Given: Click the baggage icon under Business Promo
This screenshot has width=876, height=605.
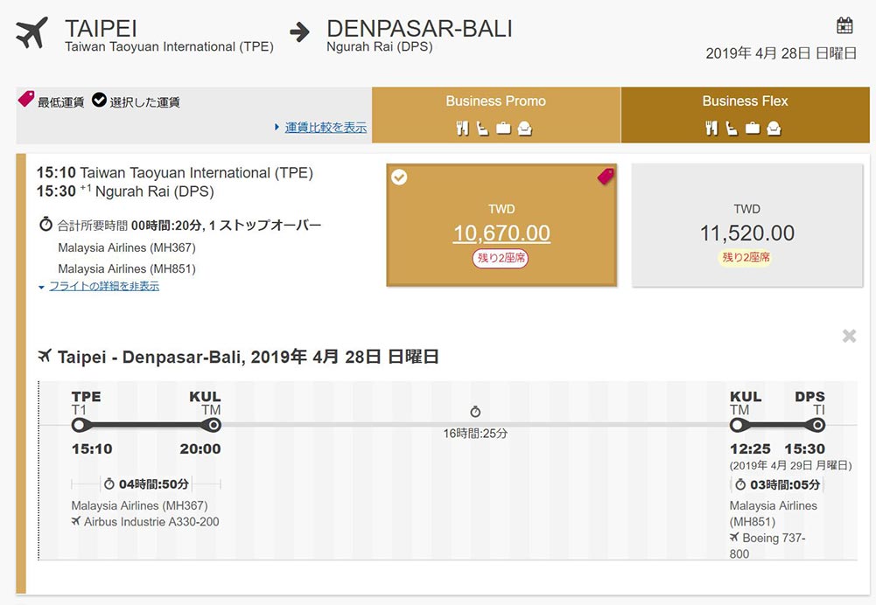Looking at the screenshot, I should point(503,129).
